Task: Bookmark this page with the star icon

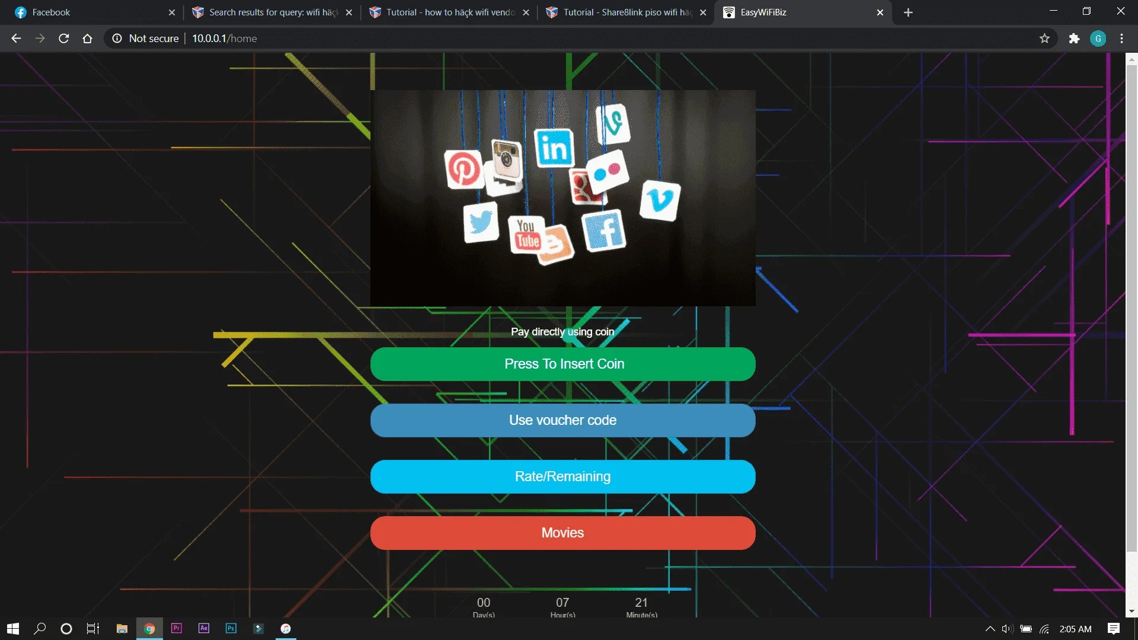Action: pos(1044,39)
